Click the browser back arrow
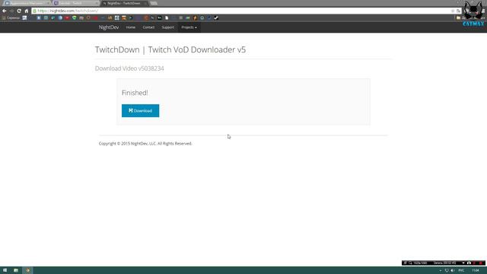This screenshot has height=274, width=487. (5, 11)
